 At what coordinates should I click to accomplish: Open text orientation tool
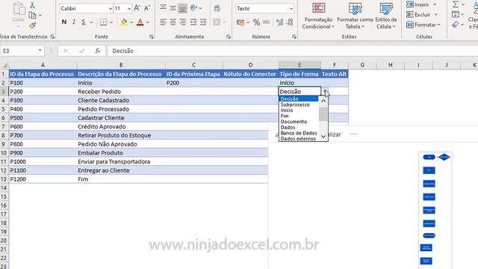(x=193, y=8)
